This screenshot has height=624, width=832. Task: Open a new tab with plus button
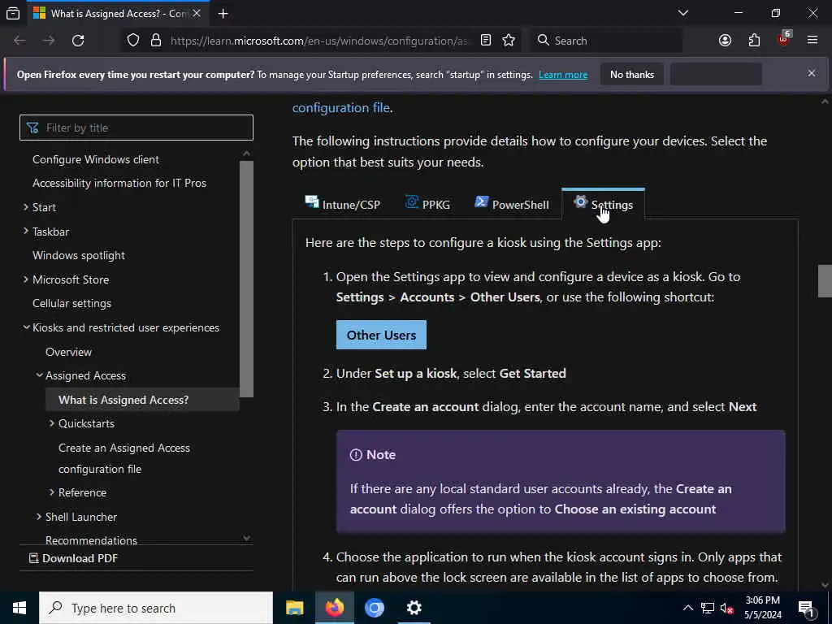(x=223, y=13)
